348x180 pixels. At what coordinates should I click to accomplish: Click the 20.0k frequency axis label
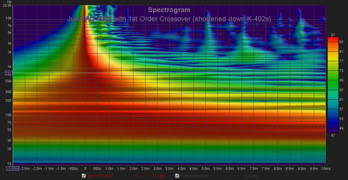[7, 6]
